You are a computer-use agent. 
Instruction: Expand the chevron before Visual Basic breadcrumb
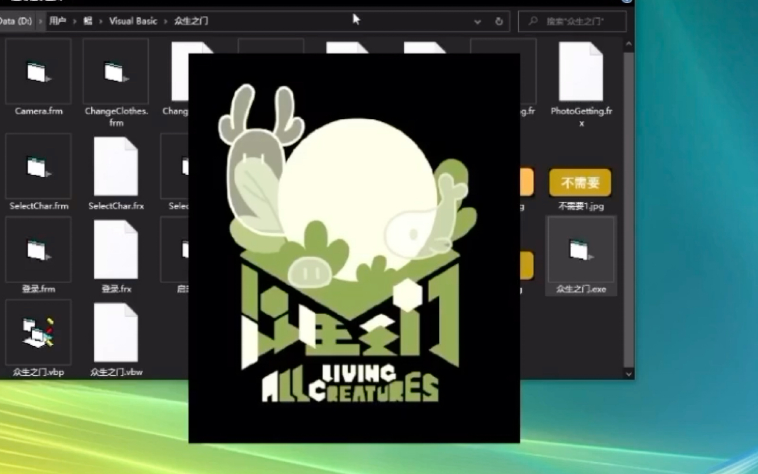click(x=100, y=21)
